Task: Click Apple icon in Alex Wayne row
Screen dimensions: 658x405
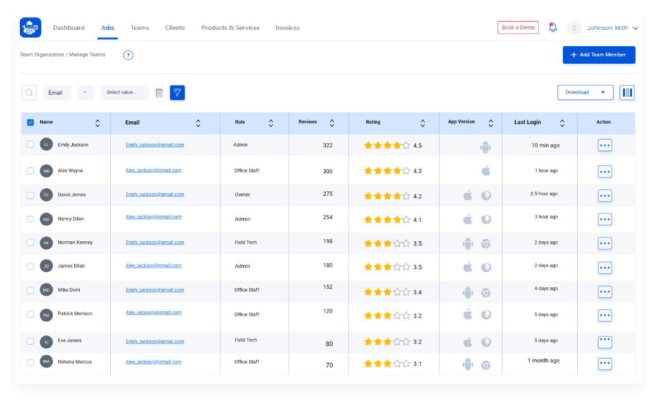Action: point(486,171)
